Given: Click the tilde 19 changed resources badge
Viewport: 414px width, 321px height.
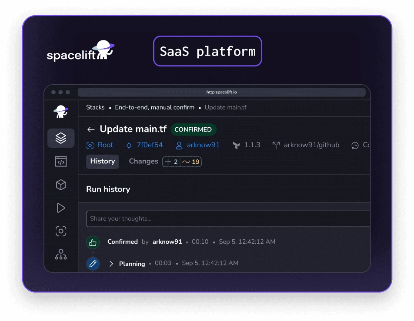Looking at the screenshot, I should pos(190,162).
